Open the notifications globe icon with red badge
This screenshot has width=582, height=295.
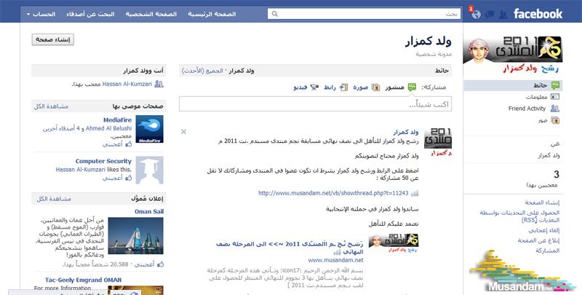coord(476,14)
